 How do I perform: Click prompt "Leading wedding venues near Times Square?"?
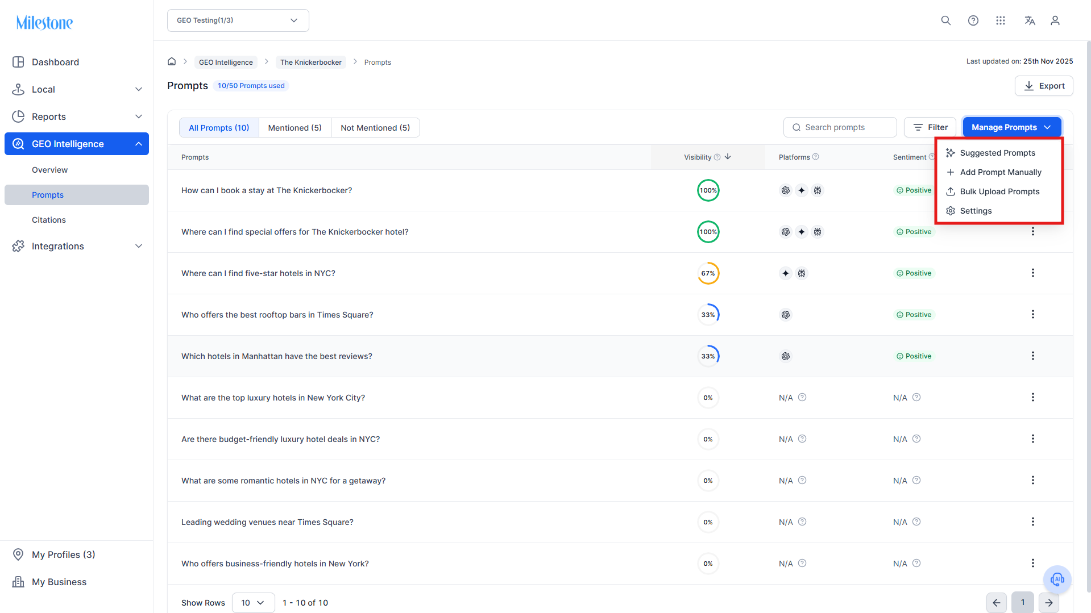(x=267, y=522)
